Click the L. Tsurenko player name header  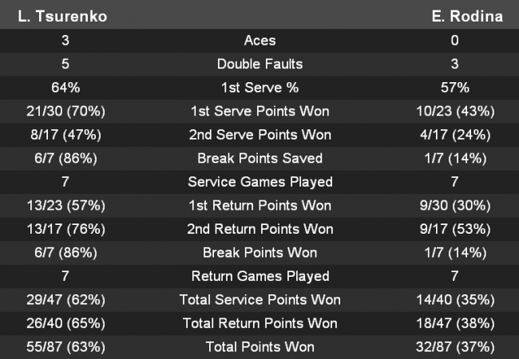coord(61,16)
